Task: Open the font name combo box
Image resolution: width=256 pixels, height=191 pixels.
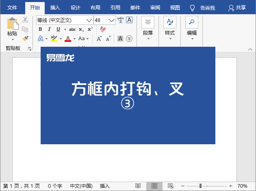Action: (65, 20)
